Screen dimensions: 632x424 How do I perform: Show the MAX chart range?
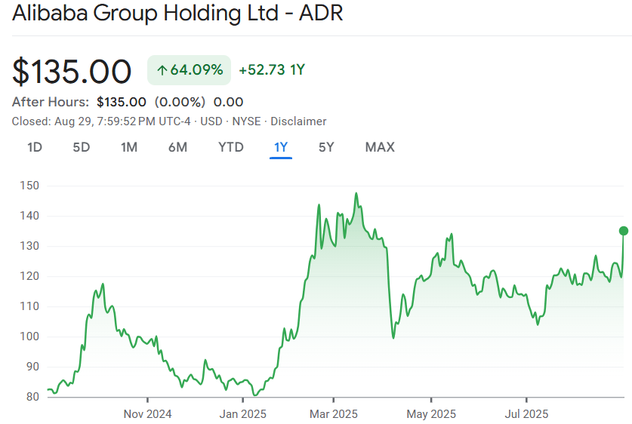(x=380, y=147)
